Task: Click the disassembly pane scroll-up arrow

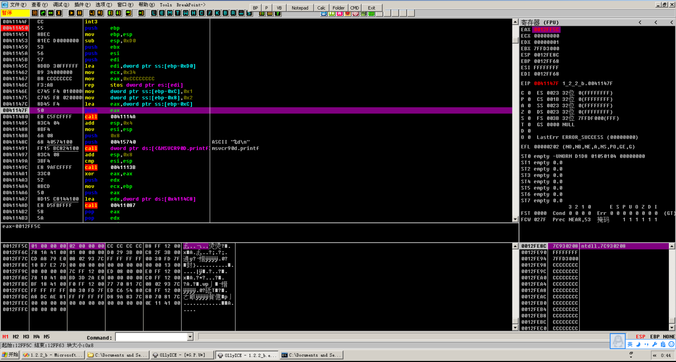Action: click(515, 22)
